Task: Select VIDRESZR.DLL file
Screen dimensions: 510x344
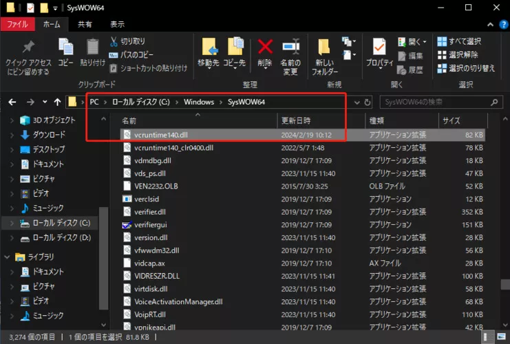Action: [302, 276]
